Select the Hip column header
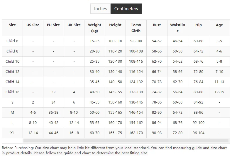 point(199,25)
